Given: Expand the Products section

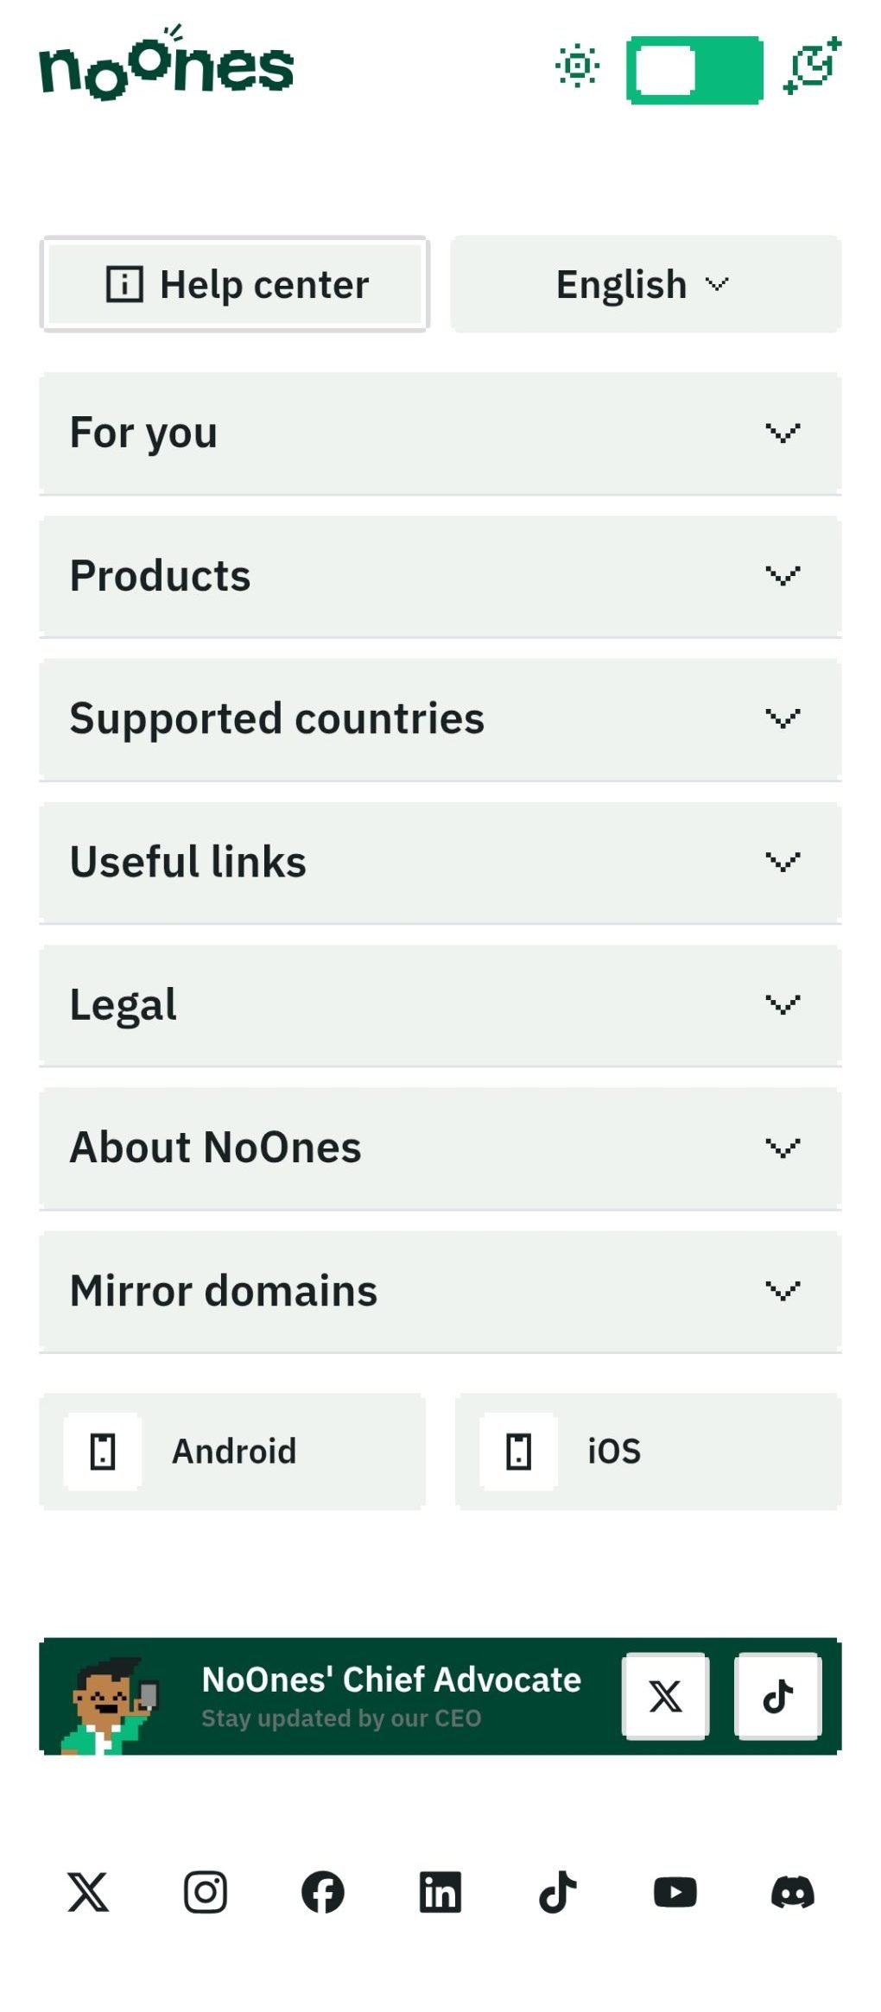Looking at the screenshot, I should [x=440, y=576].
